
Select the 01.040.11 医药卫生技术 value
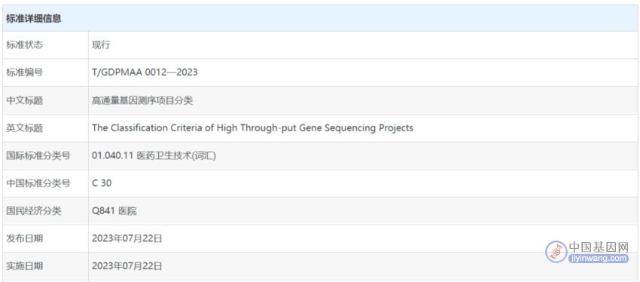(154, 156)
